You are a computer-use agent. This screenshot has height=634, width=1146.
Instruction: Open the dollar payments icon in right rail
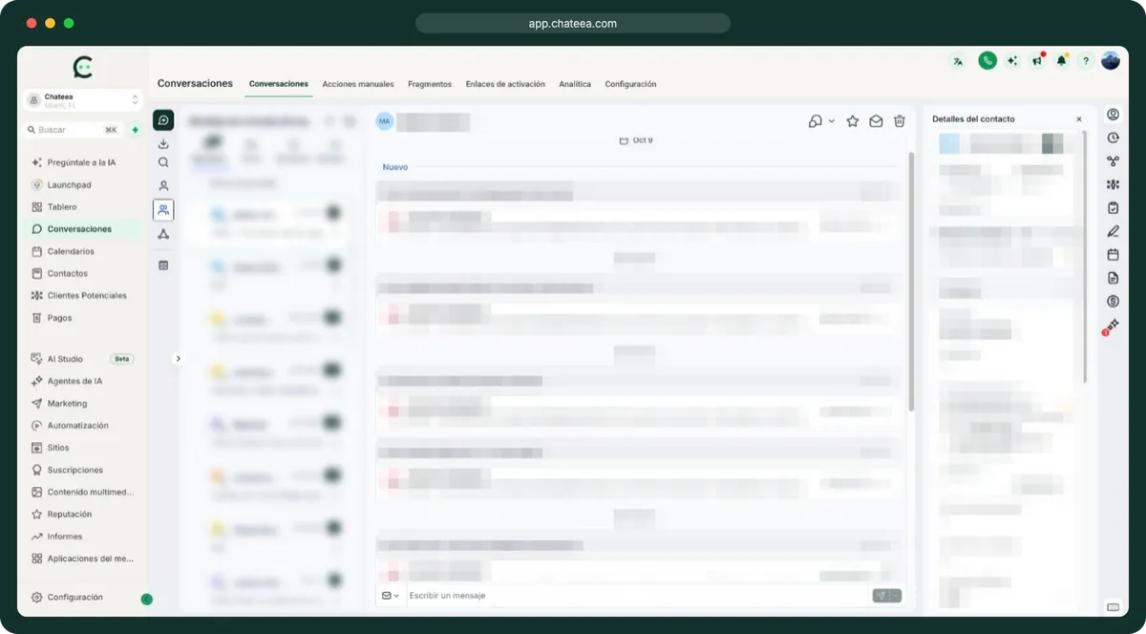pos(1113,301)
